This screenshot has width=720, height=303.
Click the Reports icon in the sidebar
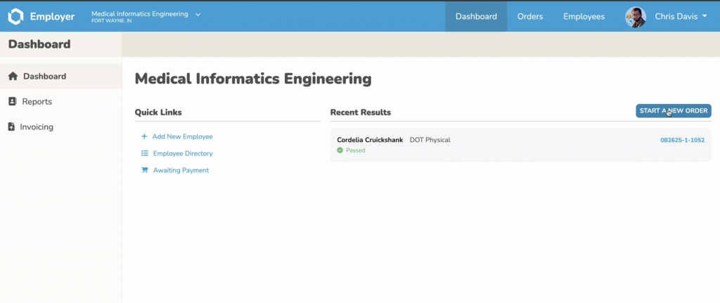pos(12,102)
